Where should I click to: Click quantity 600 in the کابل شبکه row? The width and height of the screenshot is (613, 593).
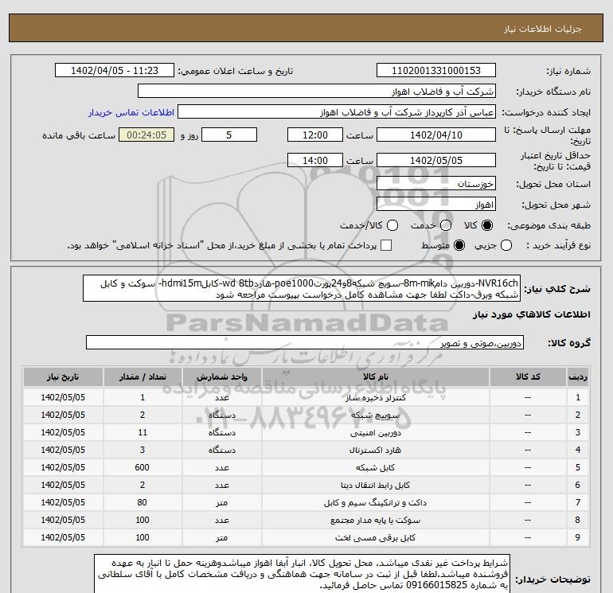click(143, 467)
